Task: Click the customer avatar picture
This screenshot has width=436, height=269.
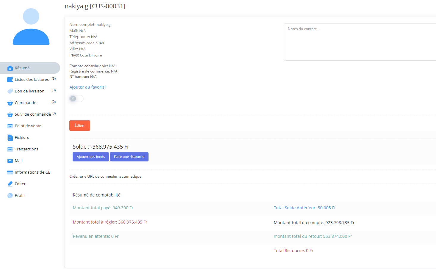Action: click(x=31, y=27)
